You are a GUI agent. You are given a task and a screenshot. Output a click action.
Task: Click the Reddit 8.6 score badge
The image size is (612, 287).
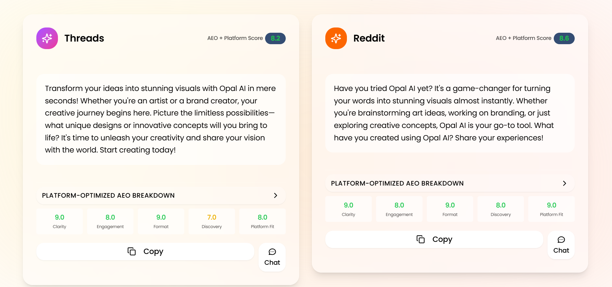click(x=564, y=38)
